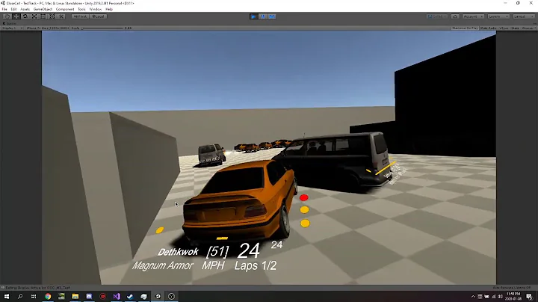Click the Dethkwok player name text
Screen dimensions: 538x302
(x=178, y=252)
